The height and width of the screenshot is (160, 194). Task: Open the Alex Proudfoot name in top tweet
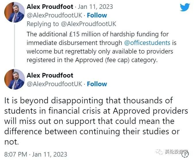tap(50, 7)
